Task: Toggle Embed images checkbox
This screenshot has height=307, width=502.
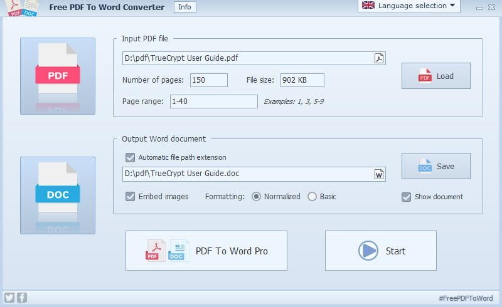Action: (130, 196)
